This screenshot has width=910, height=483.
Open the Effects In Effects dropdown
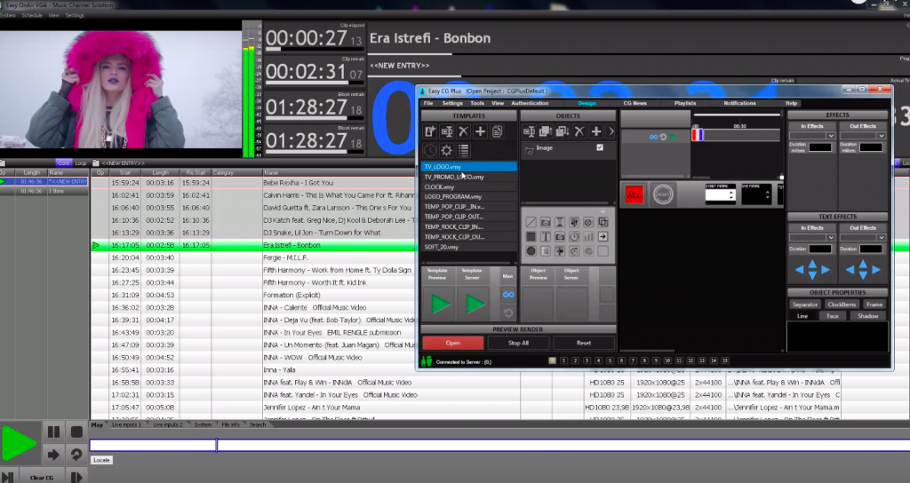point(812,136)
